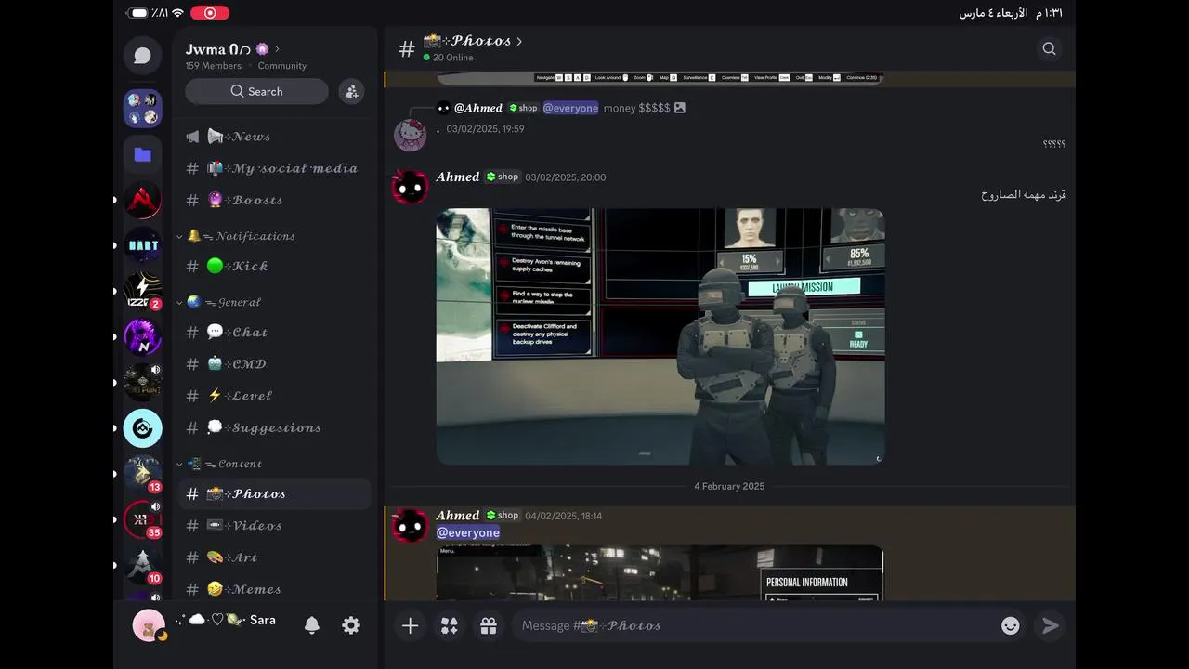The image size is (1189, 669).
Task: Expand Photos channel header chevron
Action: (519, 41)
